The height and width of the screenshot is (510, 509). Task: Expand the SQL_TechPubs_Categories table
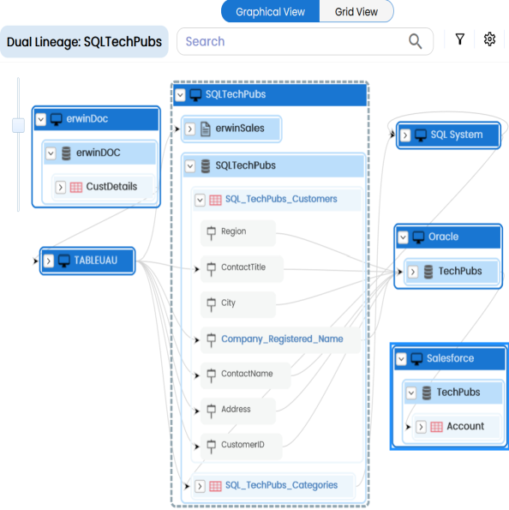[200, 486]
